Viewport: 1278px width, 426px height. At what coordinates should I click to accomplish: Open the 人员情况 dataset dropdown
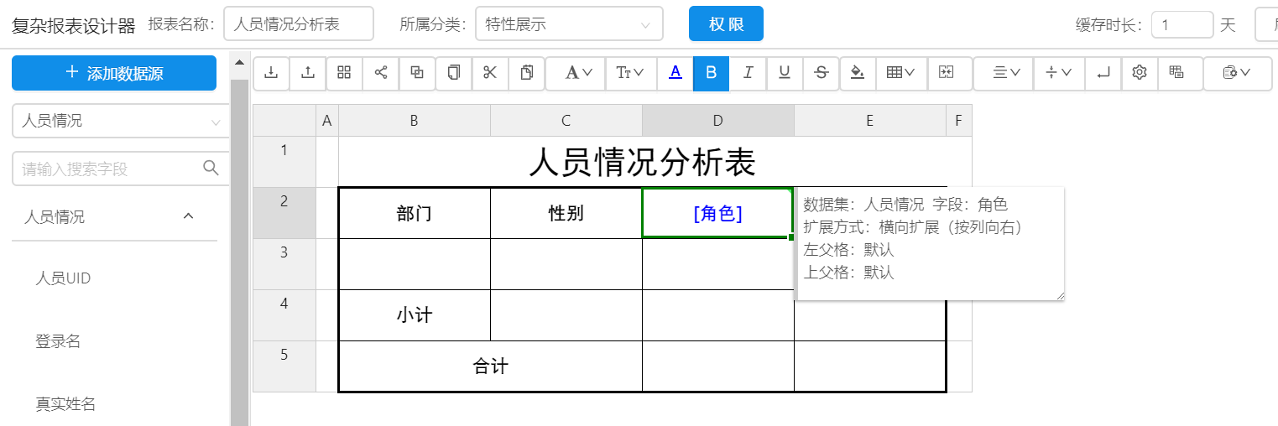pyautogui.click(x=120, y=121)
